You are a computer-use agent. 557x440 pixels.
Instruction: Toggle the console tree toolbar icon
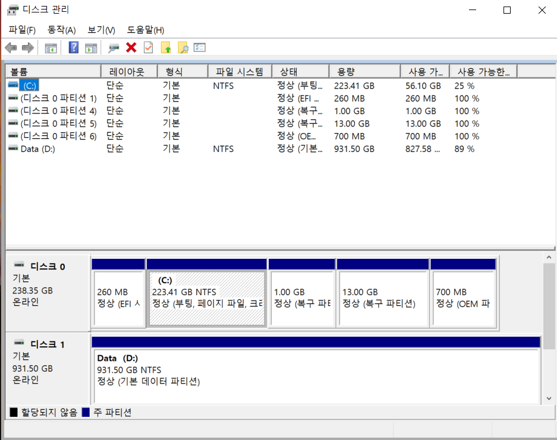51,48
